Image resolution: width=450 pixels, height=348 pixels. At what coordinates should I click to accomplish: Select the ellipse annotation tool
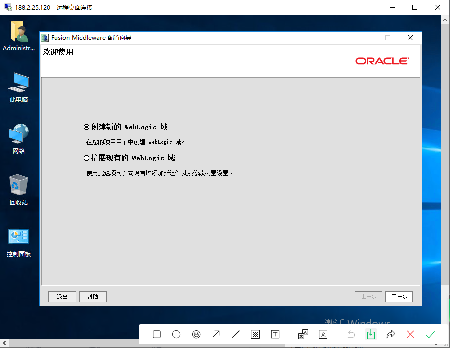pyautogui.click(x=176, y=334)
